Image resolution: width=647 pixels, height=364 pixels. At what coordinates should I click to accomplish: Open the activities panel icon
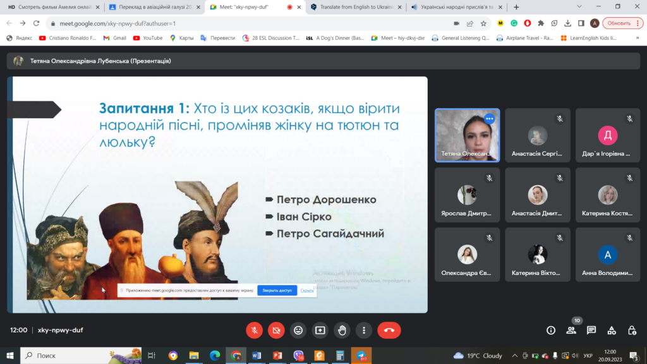pos(612,330)
